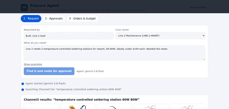Click the blue dot beside Searching Channel3
Screen dimensions: 229x109
click(x=23, y=90)
